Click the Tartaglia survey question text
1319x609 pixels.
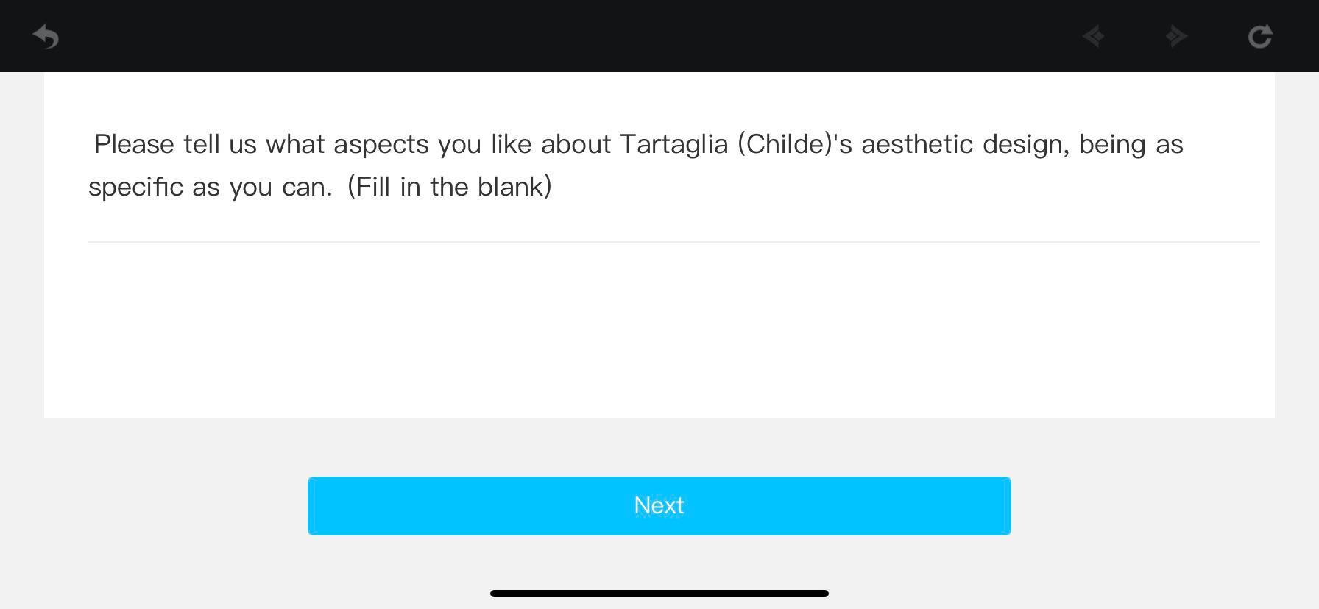click(637, 165)
